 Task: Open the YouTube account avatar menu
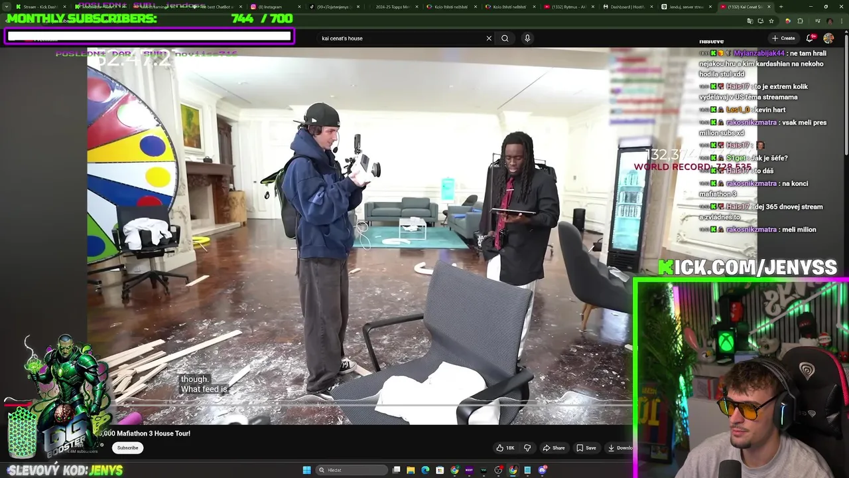[x=828, y=39]
